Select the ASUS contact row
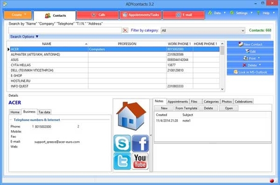Screen dimensions: 280x185 [115, 60]
